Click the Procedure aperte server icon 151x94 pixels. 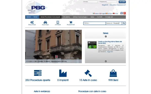(38, 73)
